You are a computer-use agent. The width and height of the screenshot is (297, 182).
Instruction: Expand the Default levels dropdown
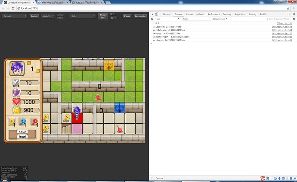[x=220, y=19]
